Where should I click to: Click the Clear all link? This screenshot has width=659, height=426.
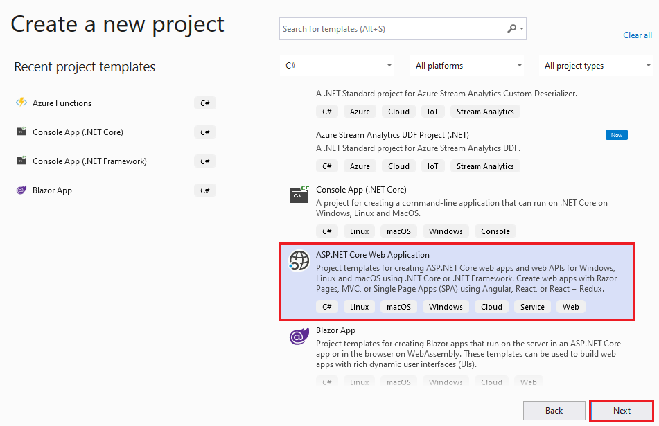click(637, 35)
